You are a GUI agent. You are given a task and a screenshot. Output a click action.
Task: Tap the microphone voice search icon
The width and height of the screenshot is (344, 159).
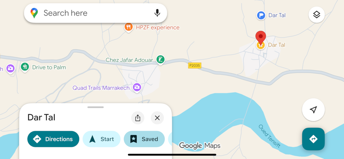coord(157,13)
